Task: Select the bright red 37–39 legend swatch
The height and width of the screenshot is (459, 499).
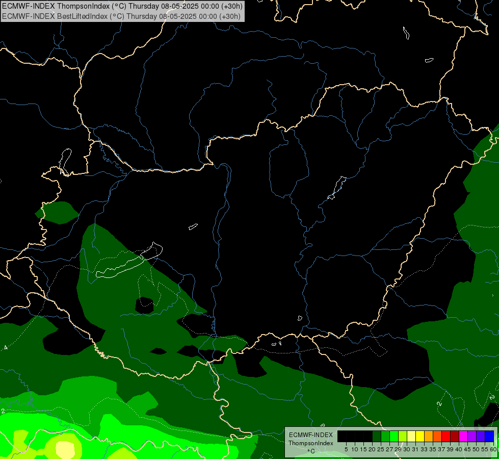Action: [x=446, y=436]
